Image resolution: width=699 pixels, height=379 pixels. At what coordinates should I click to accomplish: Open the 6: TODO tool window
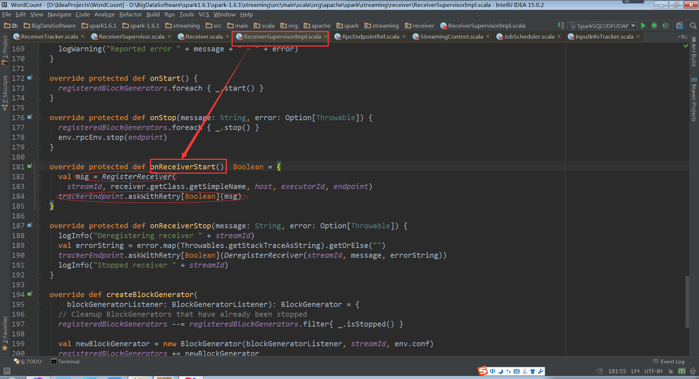[x=28, y=362]
